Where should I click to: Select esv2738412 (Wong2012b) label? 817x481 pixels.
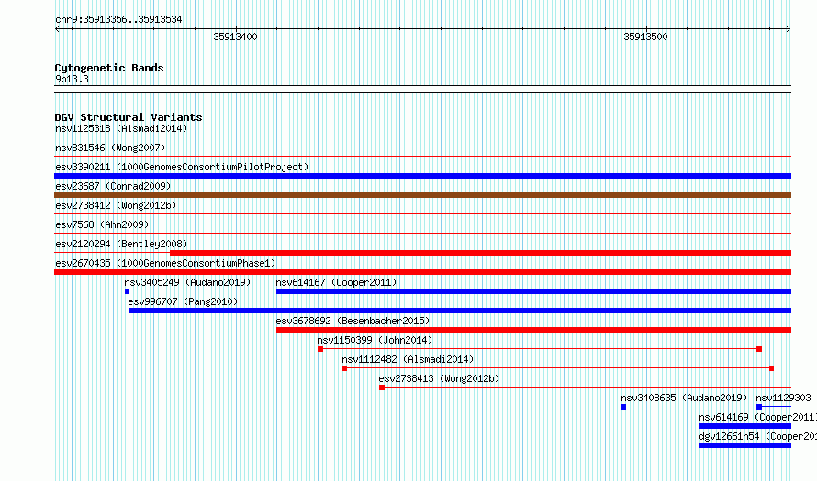(x=116, y=205)
